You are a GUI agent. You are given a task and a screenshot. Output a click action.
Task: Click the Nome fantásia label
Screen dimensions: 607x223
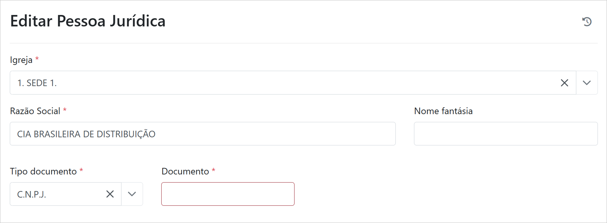[443, 111]
